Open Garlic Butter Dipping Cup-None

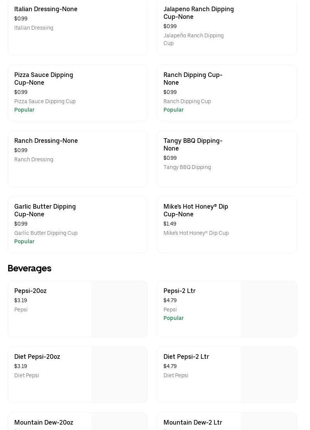tap(45, 211)
